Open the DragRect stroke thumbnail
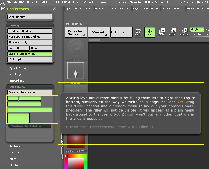209x169 pixels. coord(76,73)
